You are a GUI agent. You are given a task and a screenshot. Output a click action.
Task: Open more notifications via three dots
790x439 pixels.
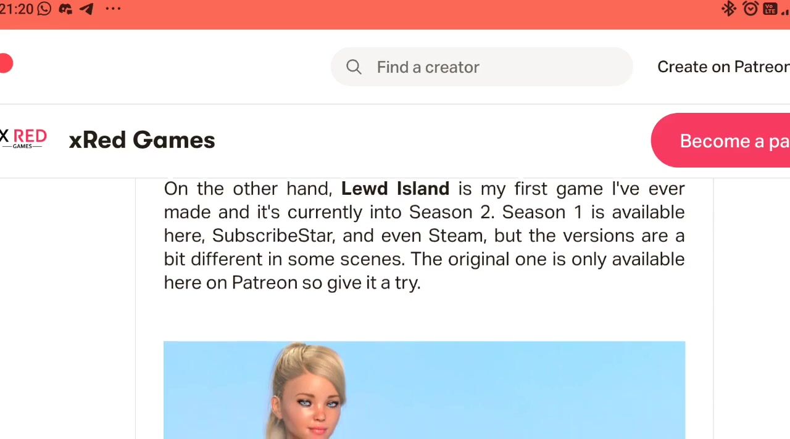(x=113, y=9)
